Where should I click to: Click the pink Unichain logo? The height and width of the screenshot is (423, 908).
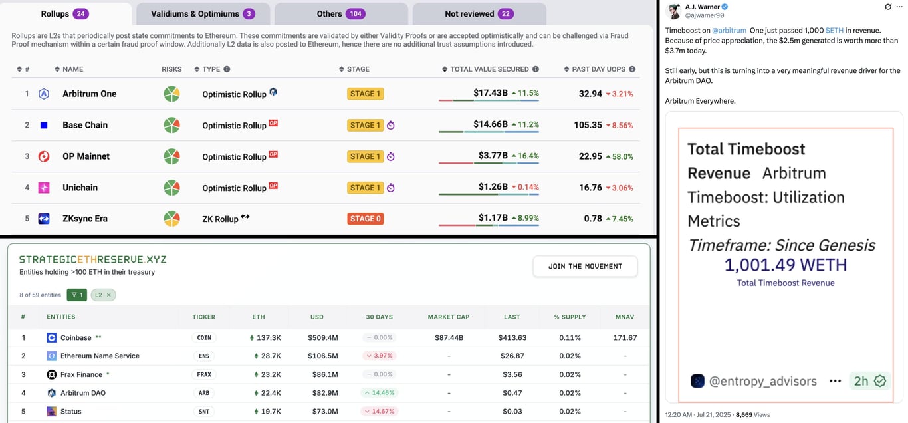pyautogui.click(x=44, y=188)
